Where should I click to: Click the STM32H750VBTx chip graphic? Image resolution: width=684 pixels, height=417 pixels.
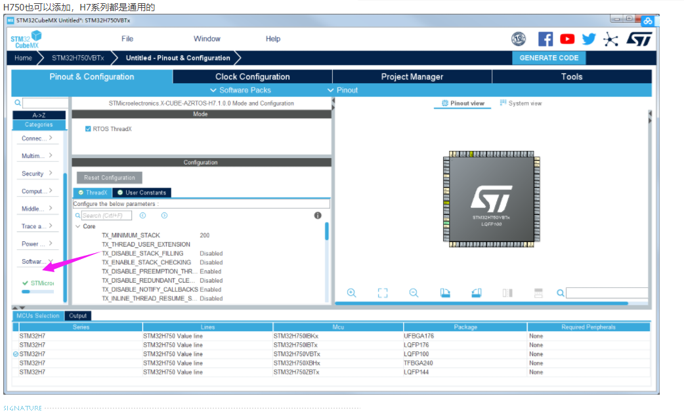pos(491,199)
